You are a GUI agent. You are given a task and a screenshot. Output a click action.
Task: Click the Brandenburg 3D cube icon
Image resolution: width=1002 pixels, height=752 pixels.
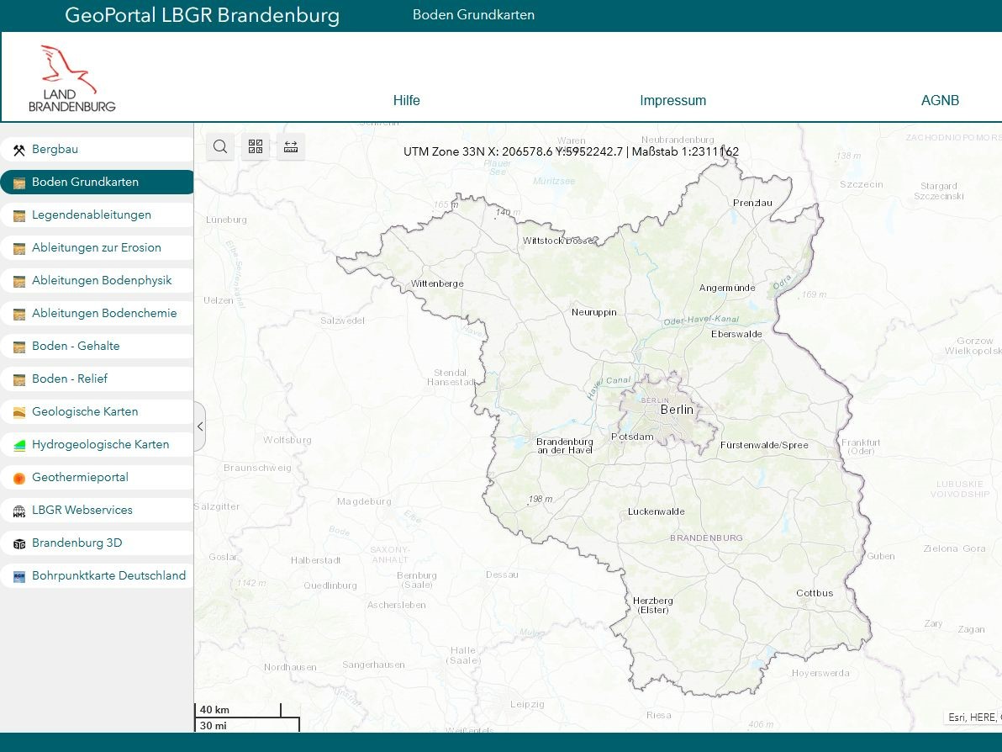tap(19, 544)
